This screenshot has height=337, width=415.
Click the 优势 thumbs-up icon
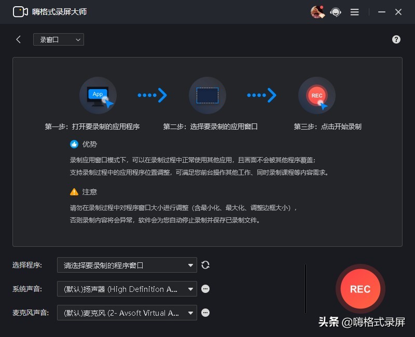click(x=74, y=144)
